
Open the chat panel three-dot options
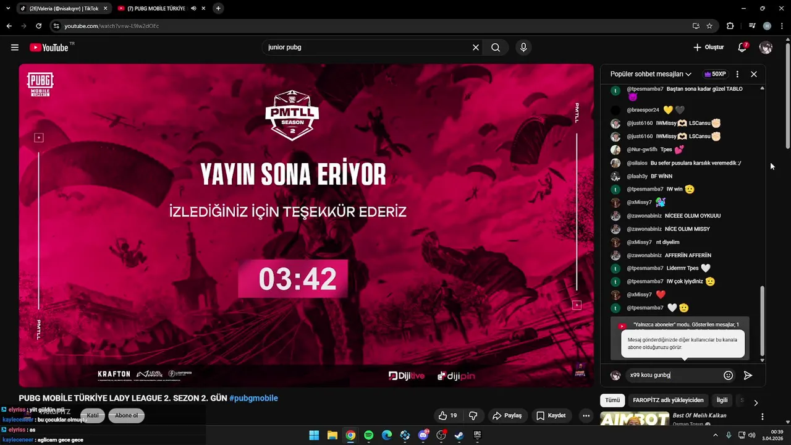(737, 74)
